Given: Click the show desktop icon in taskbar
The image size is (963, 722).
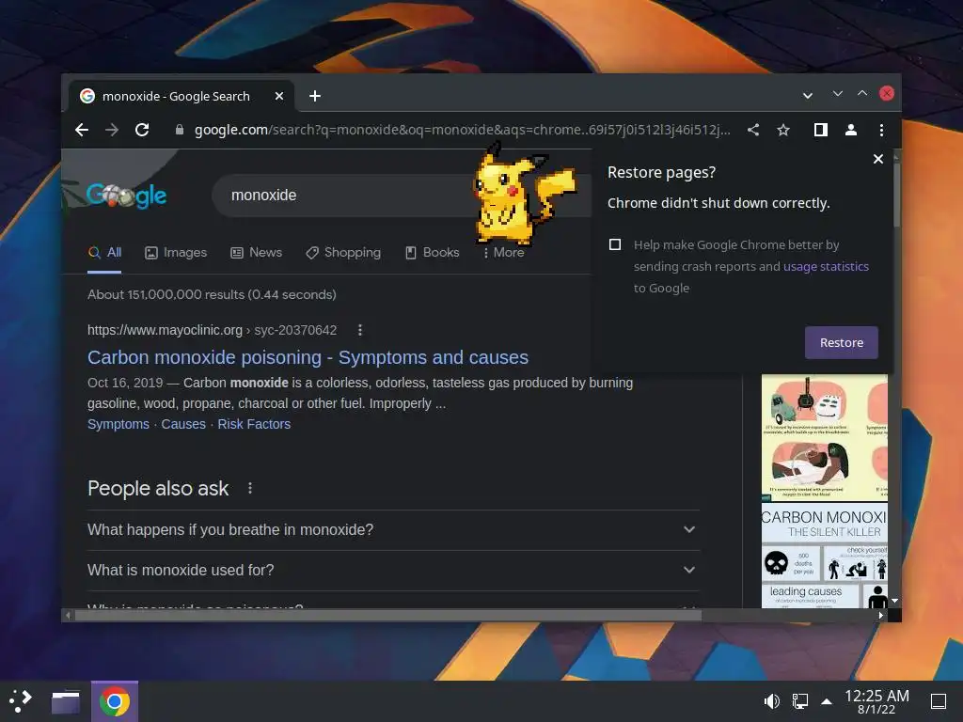Looking at the screenshot, I should point(939,701).
